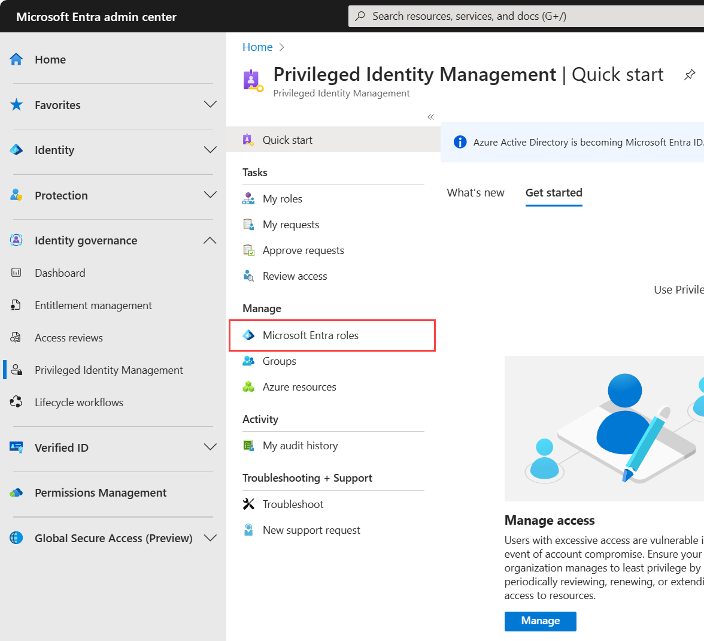Expand the Verified ID section

pos(210,448)
